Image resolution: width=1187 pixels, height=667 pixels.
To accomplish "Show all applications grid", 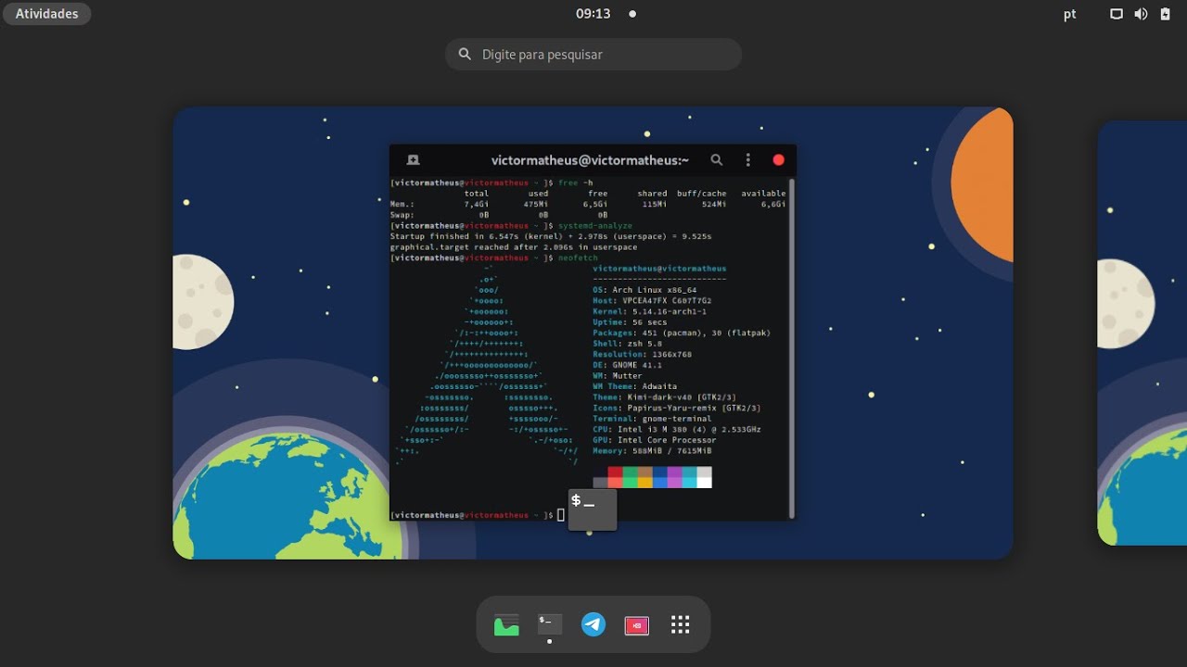I will pyautogui.click(x=681, y=625).
